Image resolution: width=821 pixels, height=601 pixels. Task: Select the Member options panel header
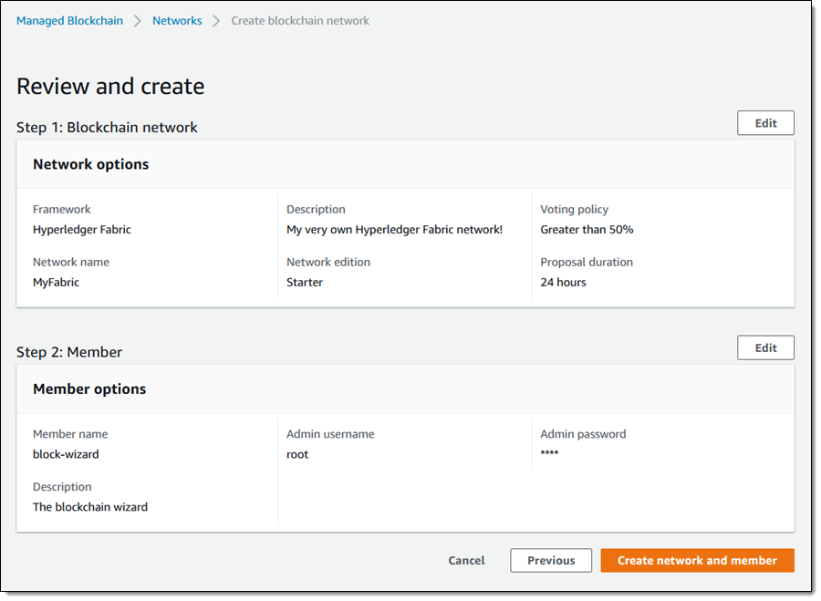pos(89,389)
